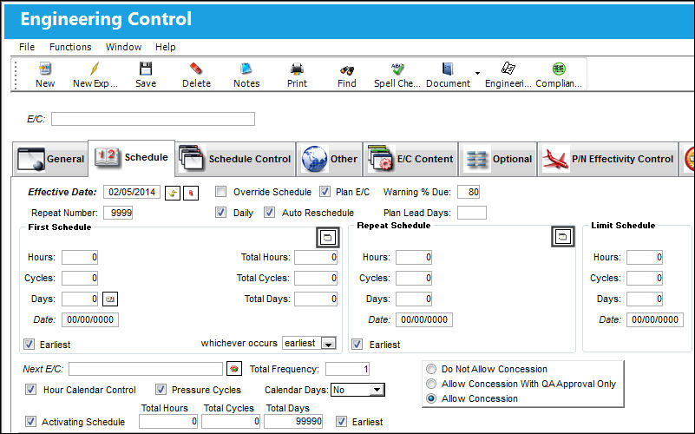
Task: Click the Complian... toolbar icon
Action: pyautogui.click(x=559, y=69)
